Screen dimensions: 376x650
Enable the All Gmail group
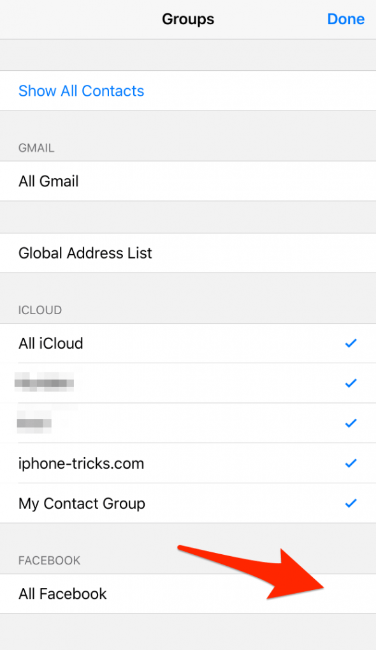(x=188, y=181)
